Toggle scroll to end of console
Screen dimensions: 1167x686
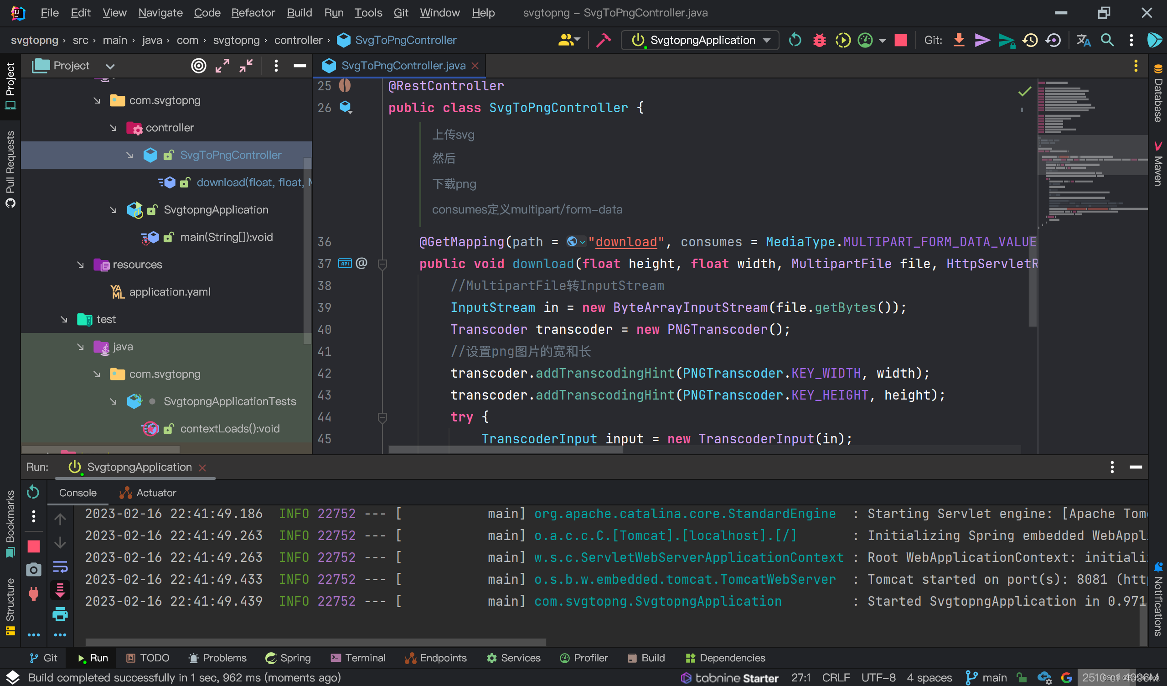pos(60,590)
